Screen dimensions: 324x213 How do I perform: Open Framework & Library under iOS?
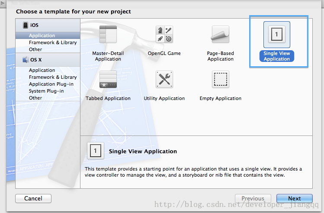[53, 42]
